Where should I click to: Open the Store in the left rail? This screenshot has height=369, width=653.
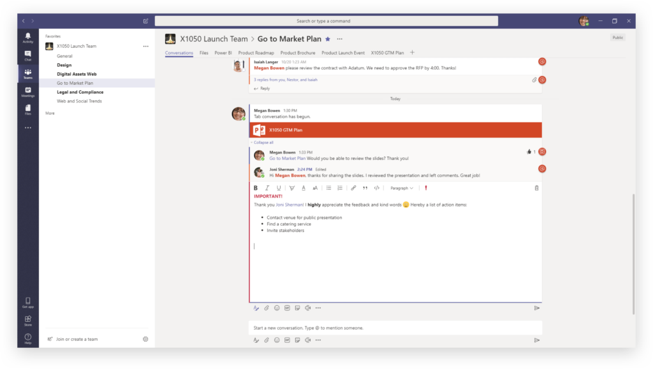click(28, 321)
